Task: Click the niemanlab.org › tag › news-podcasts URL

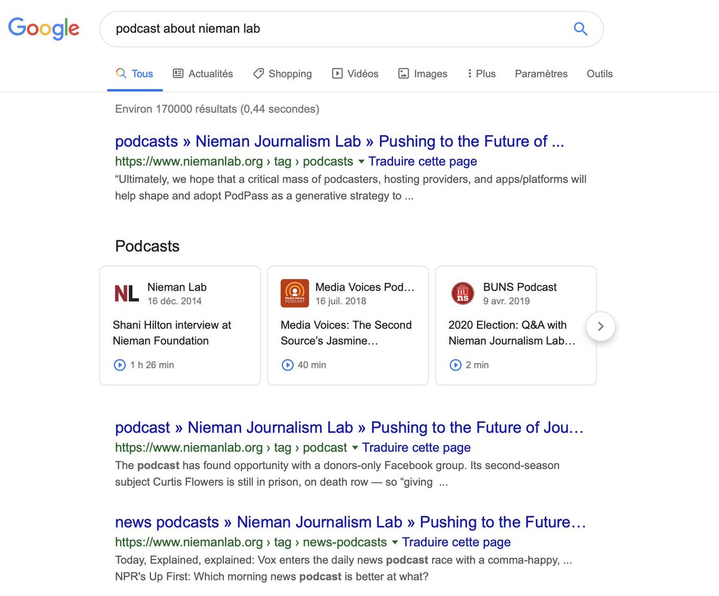Action: (250, 542)
